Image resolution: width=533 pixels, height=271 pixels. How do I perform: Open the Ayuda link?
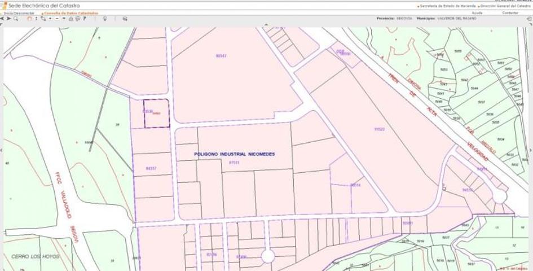tap(477, 12)
